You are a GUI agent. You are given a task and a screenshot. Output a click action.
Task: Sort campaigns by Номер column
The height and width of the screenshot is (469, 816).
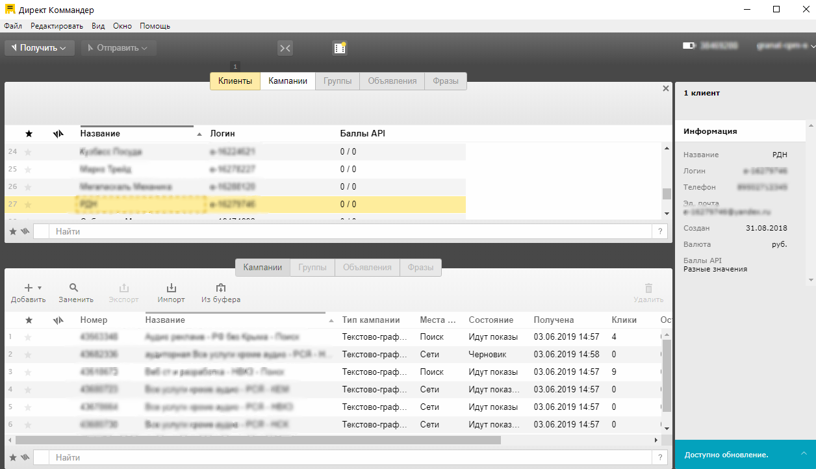click(x=94, y=320)
